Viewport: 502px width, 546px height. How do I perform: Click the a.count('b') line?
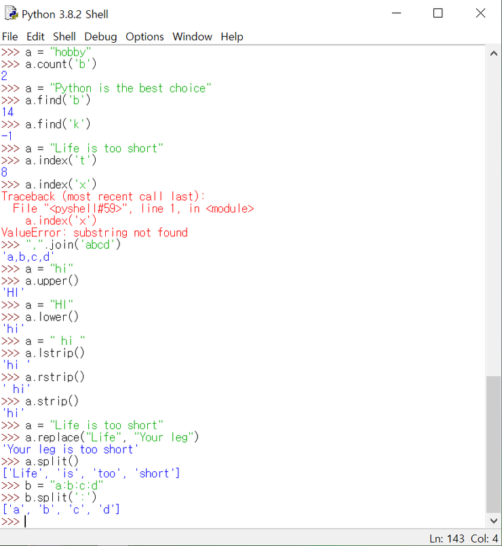tap(49, 64)
